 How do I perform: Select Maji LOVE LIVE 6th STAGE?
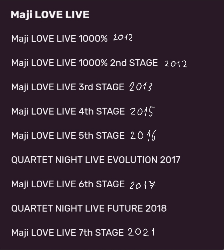(68, 184)
